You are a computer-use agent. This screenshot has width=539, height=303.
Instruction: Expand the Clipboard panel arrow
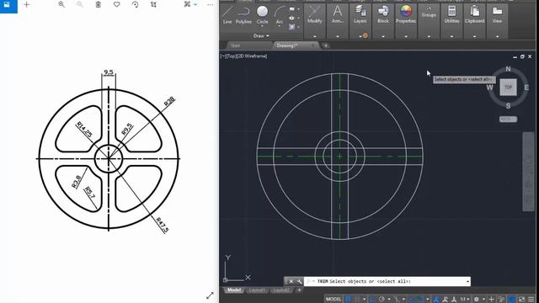(x=474, y=36)
